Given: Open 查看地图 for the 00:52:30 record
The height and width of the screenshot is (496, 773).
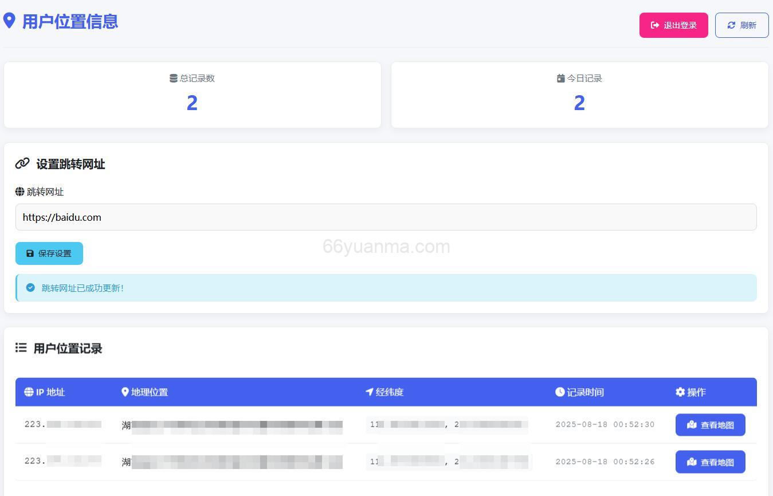Looking at the screenshot, I should coord(710,425).
